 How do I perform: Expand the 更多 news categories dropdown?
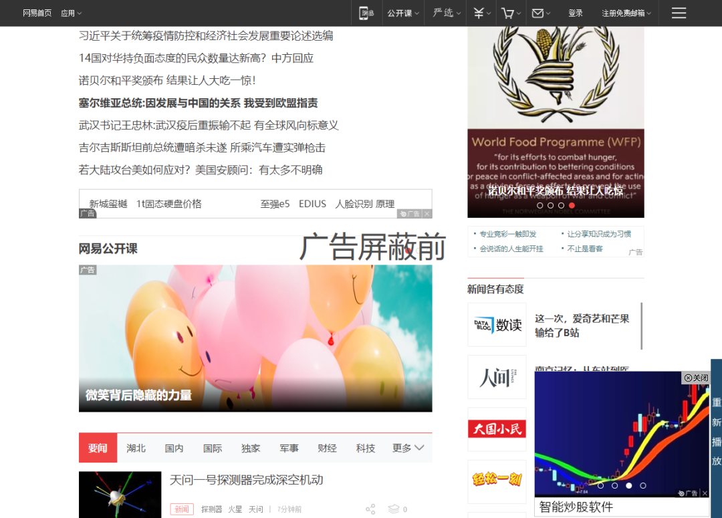[x=408, y=448]
